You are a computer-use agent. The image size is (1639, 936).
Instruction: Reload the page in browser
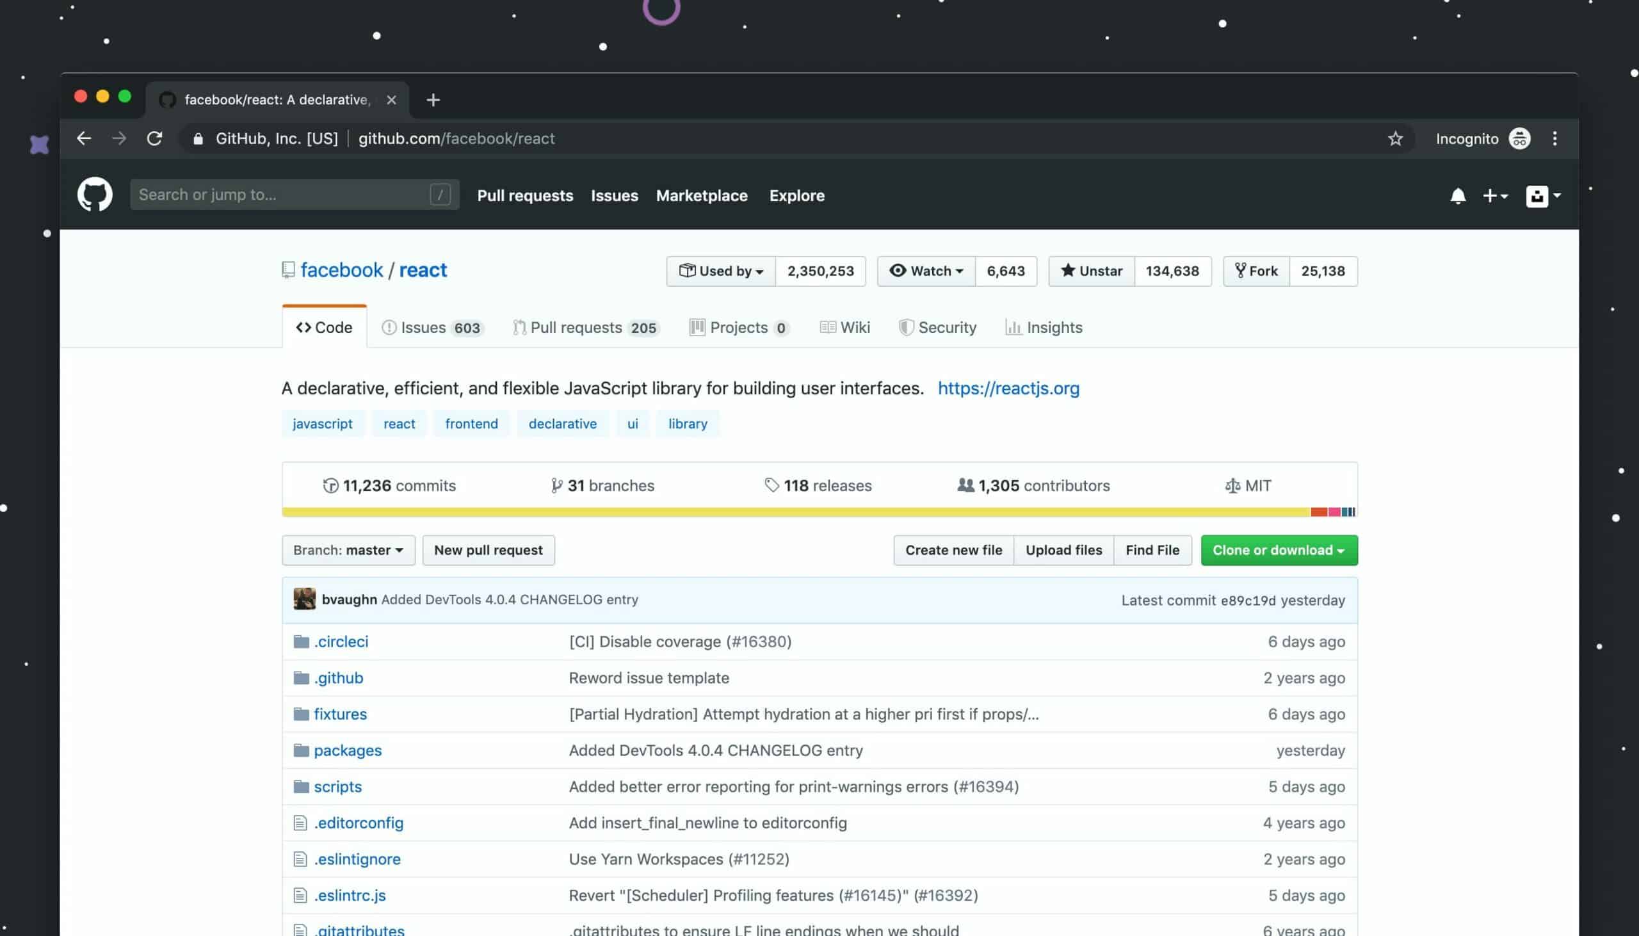tap(154, 138)
